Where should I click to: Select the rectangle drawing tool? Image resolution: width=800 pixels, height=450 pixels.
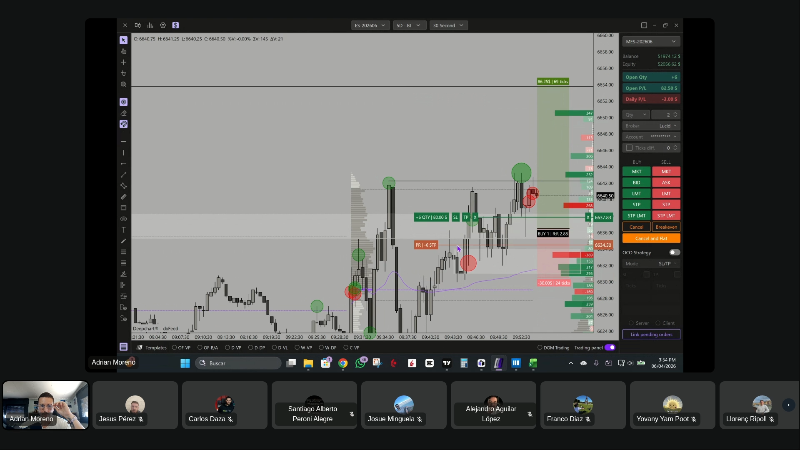[x=123, y=208]
